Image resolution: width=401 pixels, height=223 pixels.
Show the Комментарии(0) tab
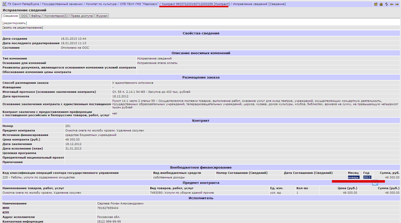[x=56, y=16]
